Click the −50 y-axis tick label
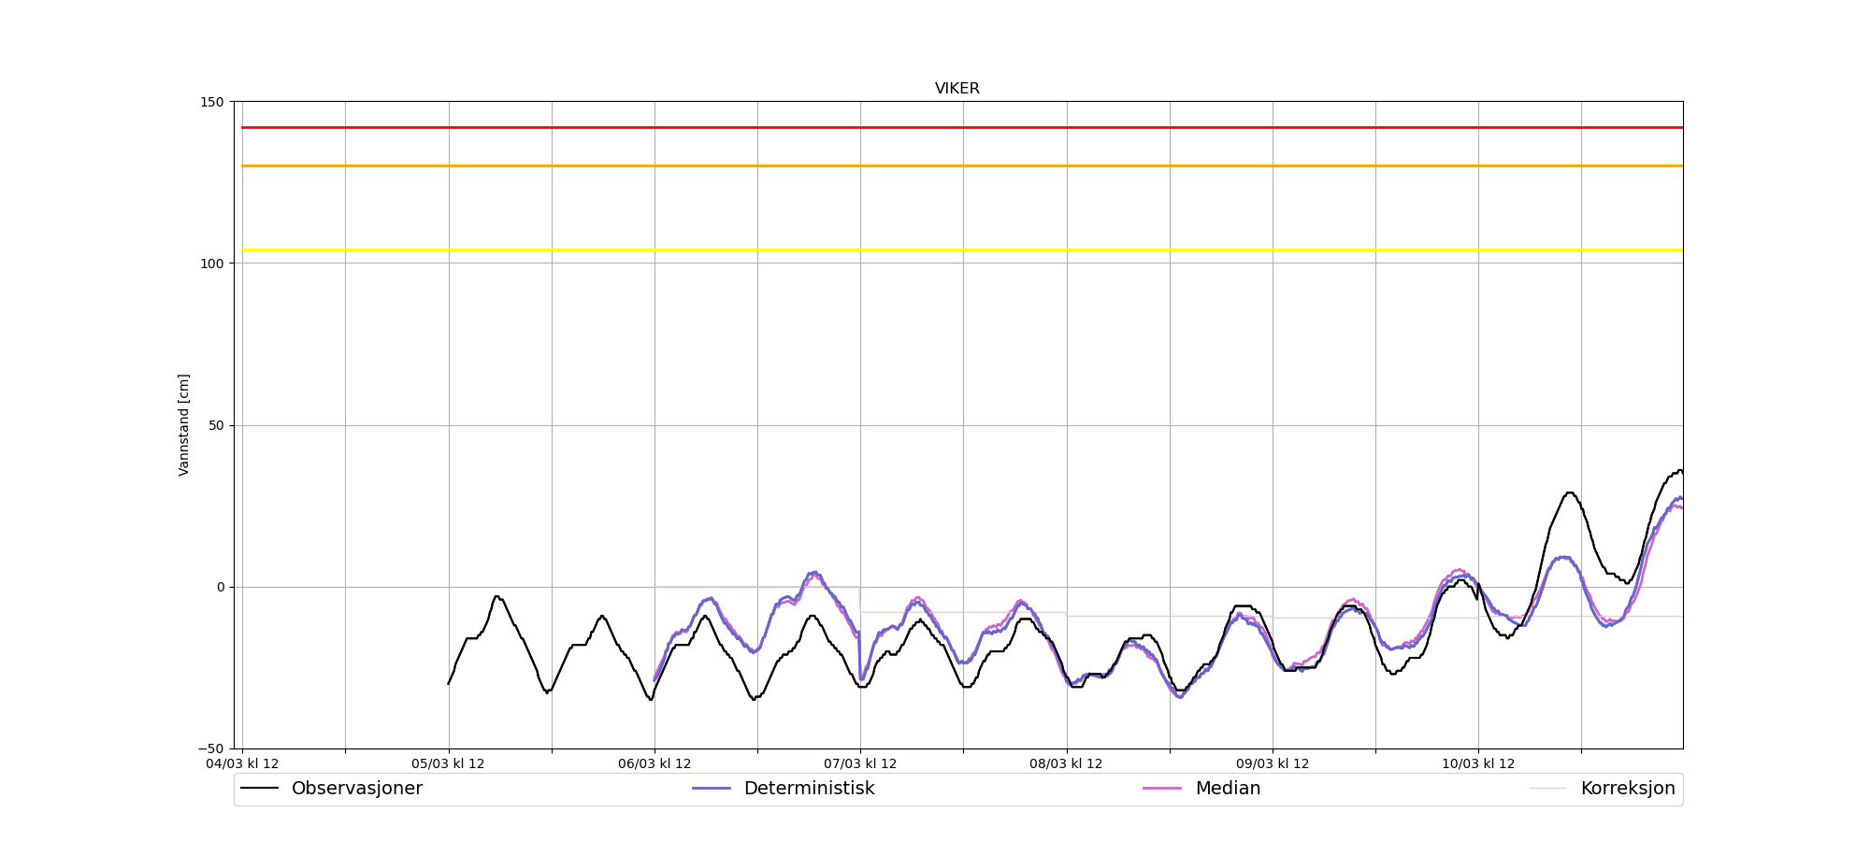The image size is (1870, 841). coord(211,748)
